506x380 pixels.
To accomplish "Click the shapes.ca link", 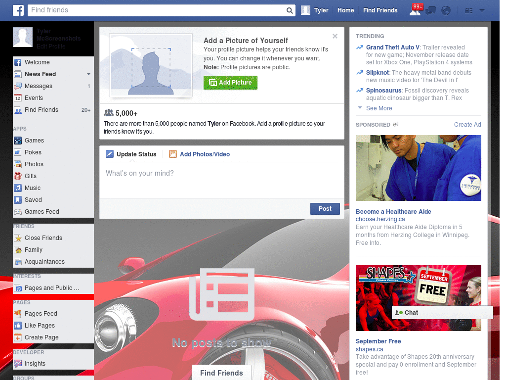I will coord(369,349).
